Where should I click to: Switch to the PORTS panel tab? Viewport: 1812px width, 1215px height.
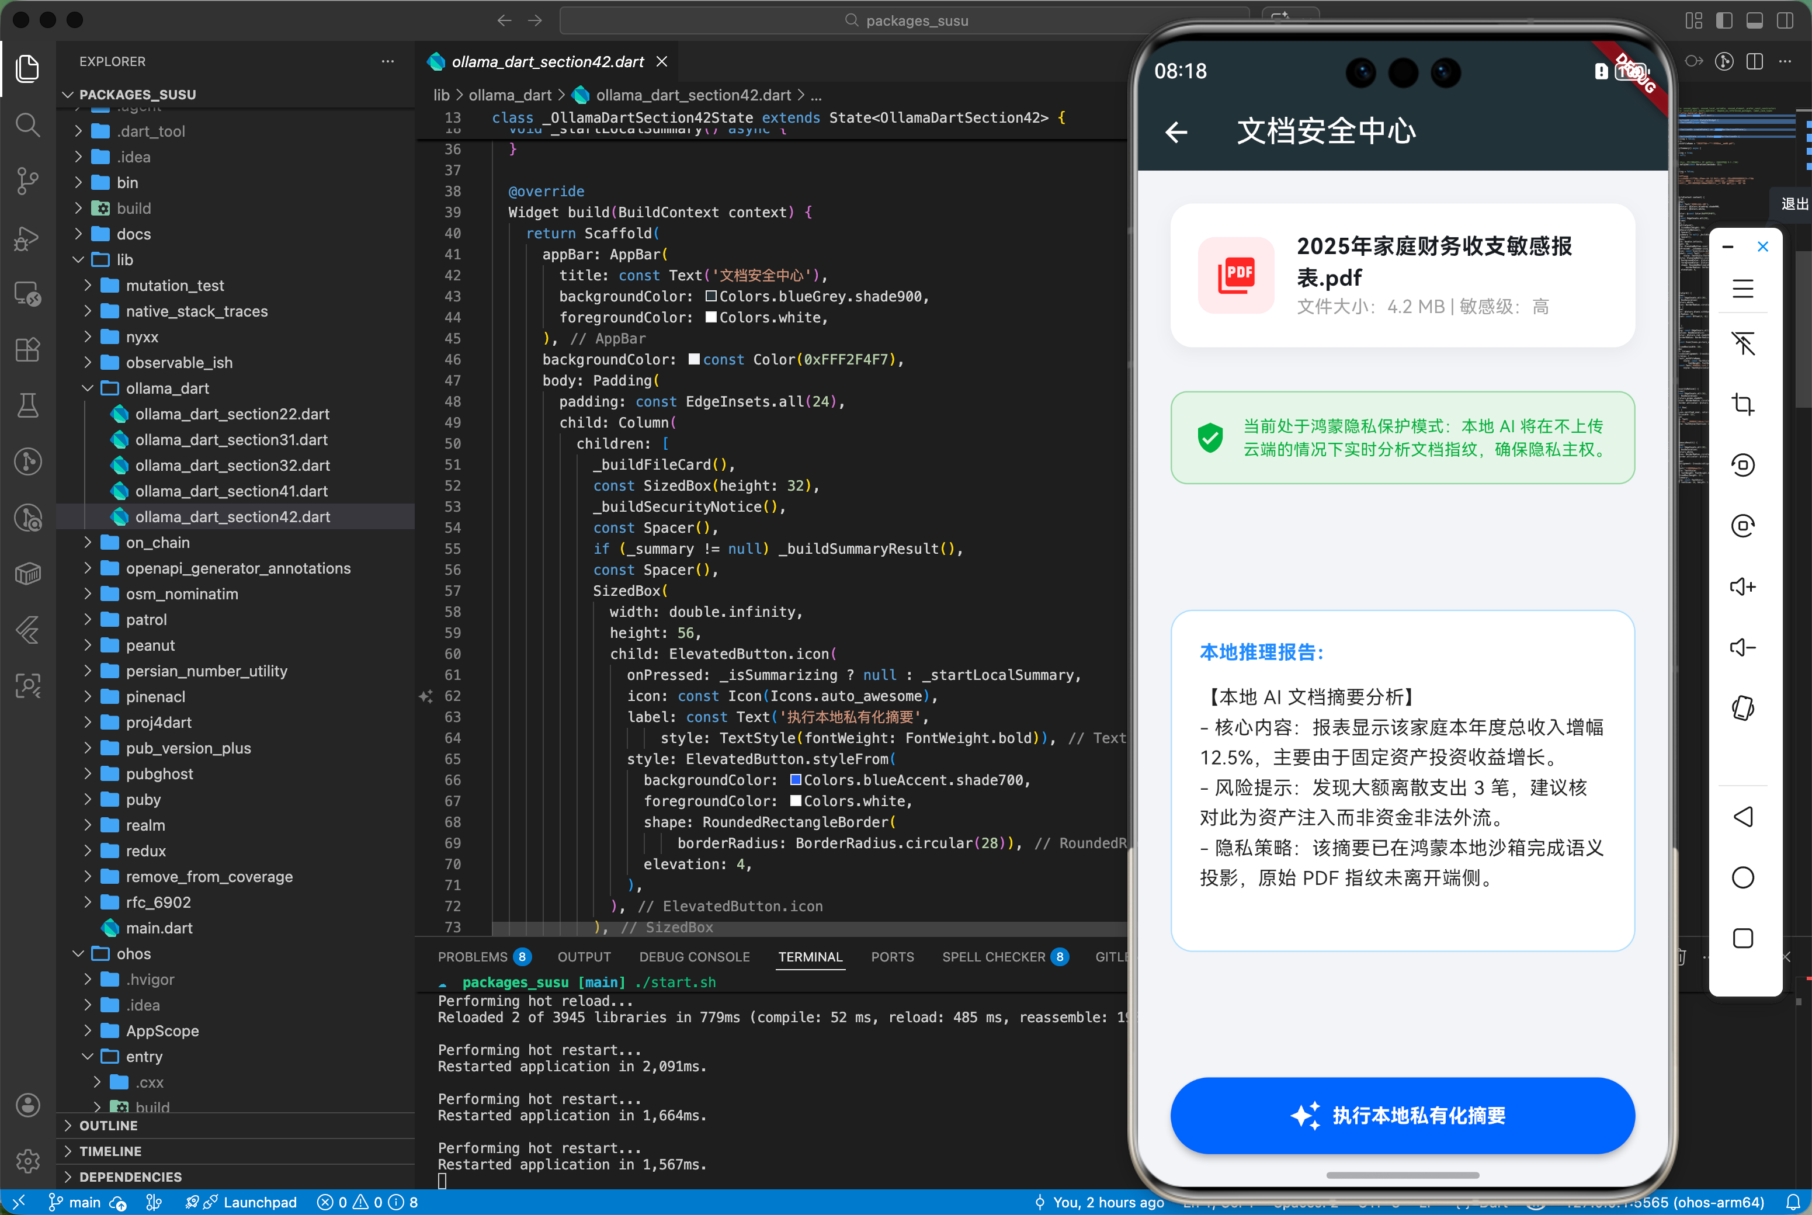click(891, 957)
